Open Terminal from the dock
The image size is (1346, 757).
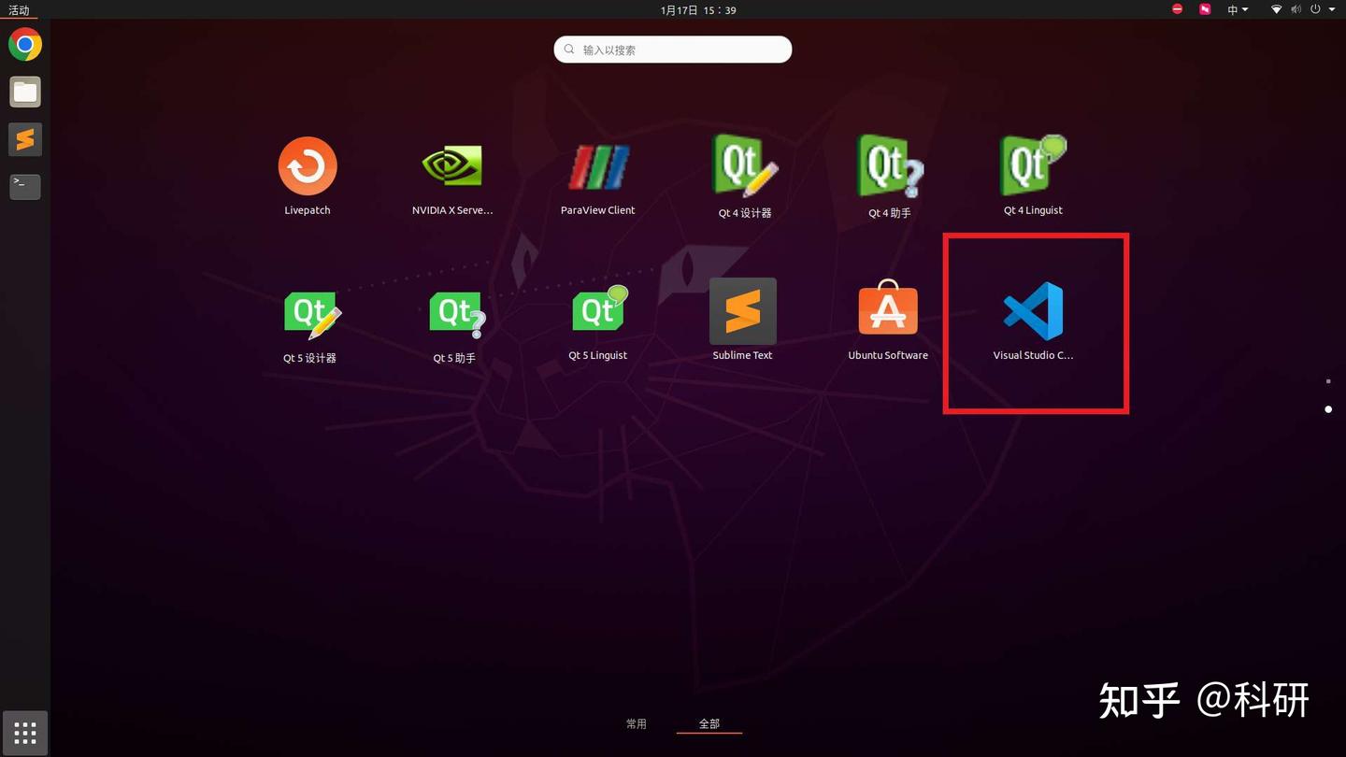tap(25, 187)
